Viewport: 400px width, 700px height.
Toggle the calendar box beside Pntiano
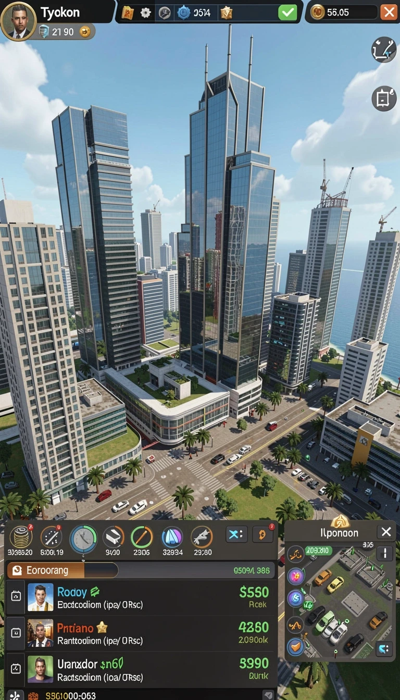15,633
